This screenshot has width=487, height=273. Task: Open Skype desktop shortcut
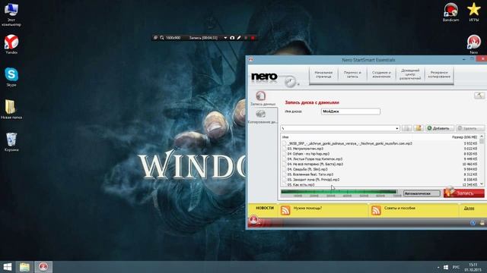(11, 77)
